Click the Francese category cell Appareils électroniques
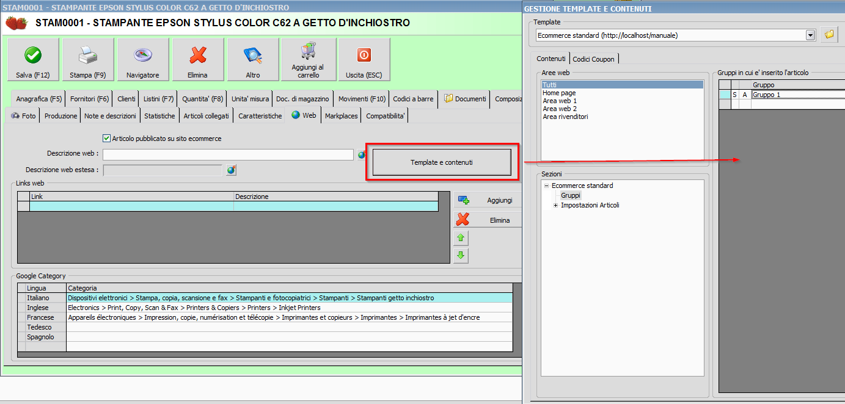Image resolution: width=845 pixels, height=404 pixels. (x=289, y=317)
